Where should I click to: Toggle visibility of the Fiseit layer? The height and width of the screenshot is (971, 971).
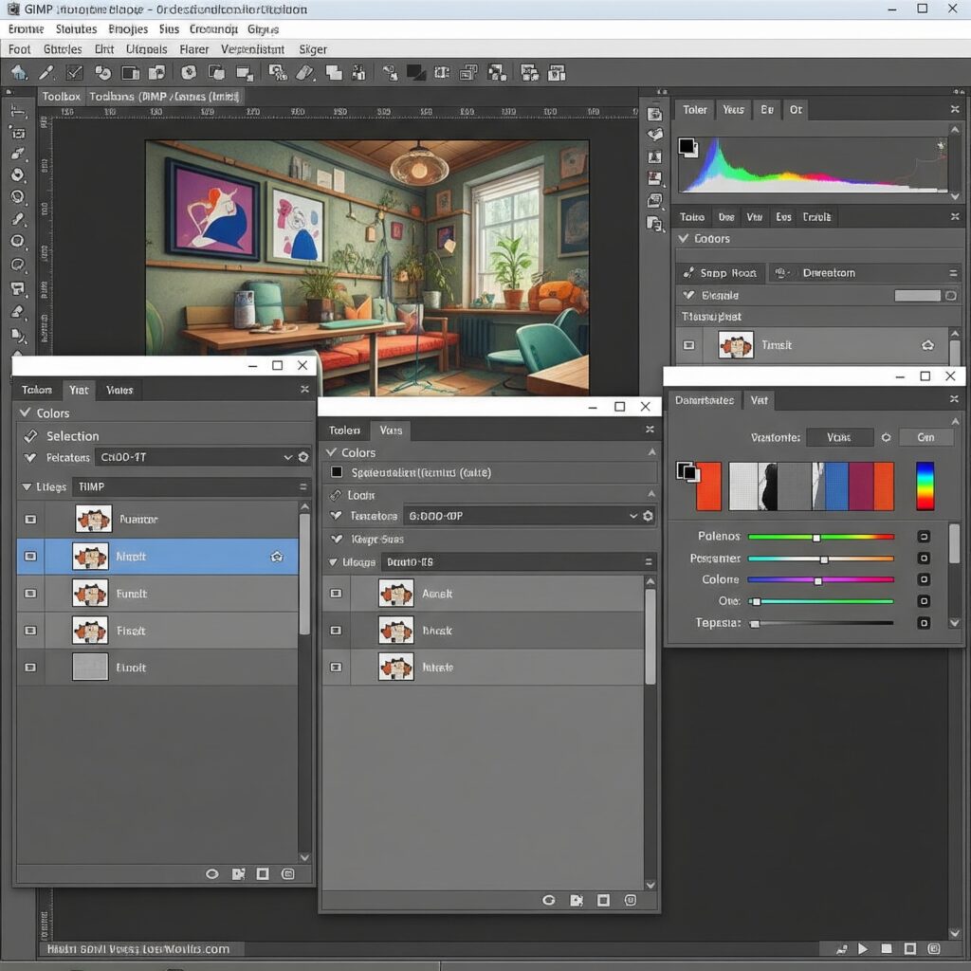coord(30,631)
